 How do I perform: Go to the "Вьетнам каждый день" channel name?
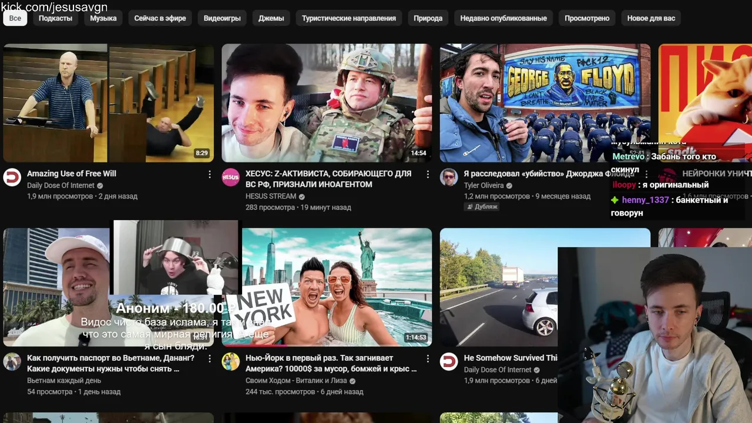64,381
